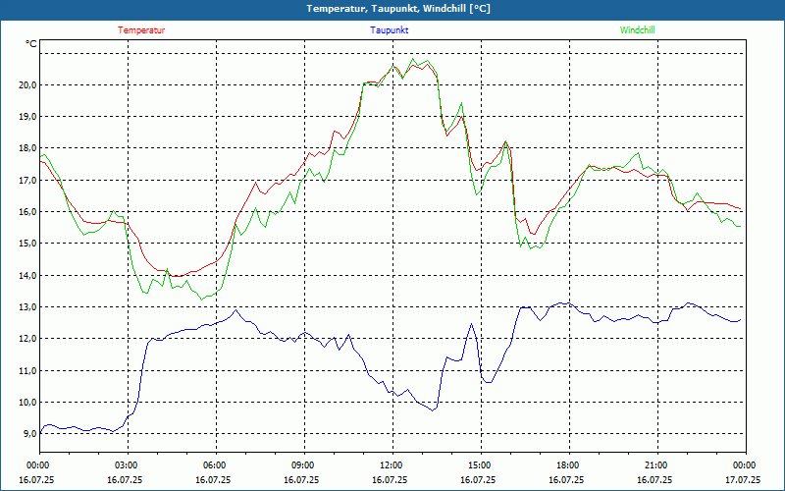Click the 9,0 y-axis value
This screenshot has width=785, height=491.
click(30, 434)
